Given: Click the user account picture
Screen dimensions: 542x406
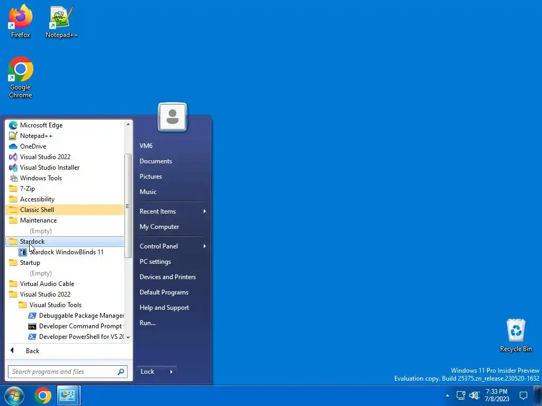Looking at the screenshot, I should coord(173,117).
